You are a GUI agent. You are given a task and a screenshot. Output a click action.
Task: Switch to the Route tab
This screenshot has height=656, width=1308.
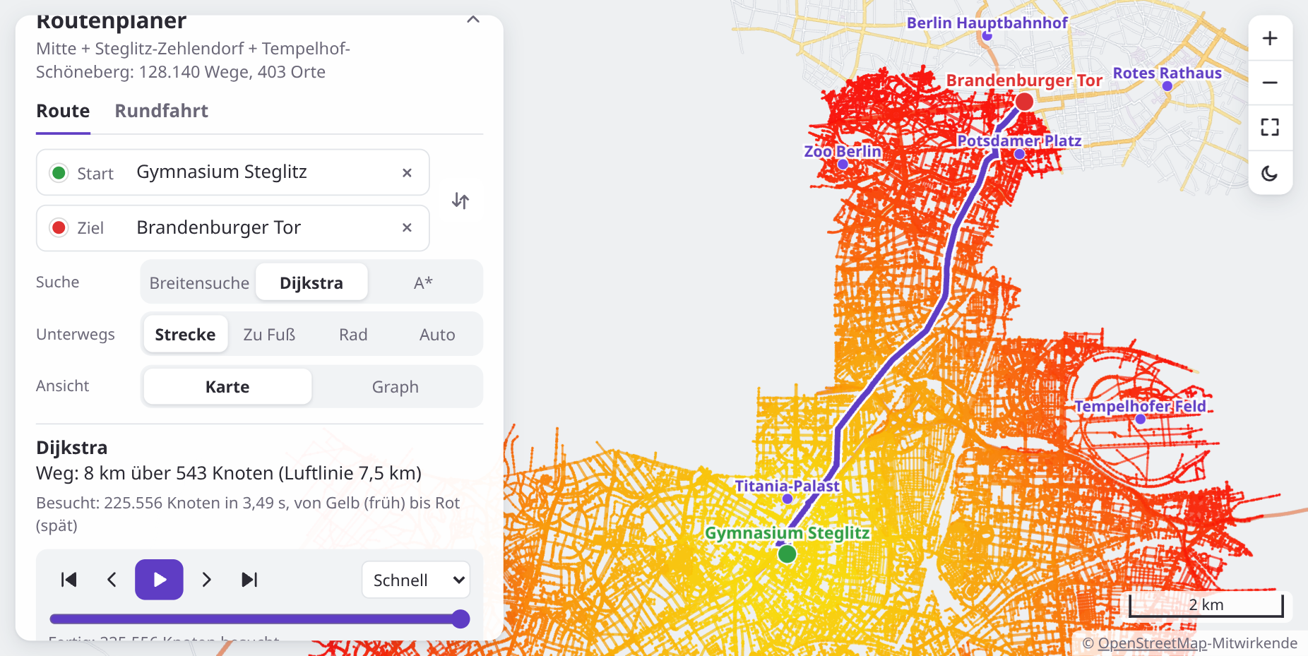click(63, 112)
